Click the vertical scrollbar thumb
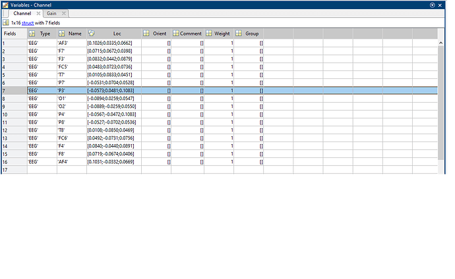455x279 pixels. click(440, 103)
